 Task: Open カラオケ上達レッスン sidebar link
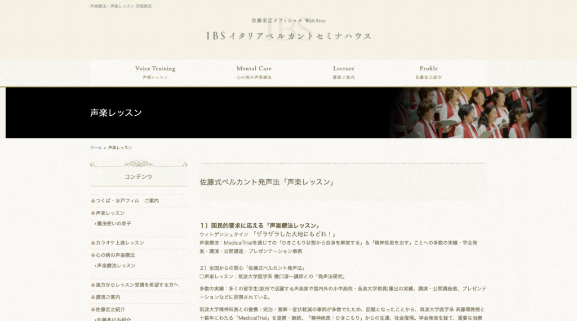point(119,243)
